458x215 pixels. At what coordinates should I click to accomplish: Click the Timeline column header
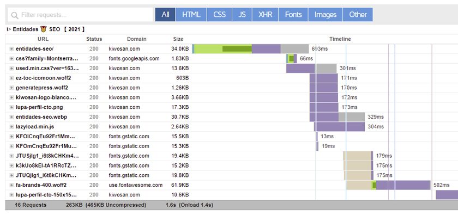point(340,39)
